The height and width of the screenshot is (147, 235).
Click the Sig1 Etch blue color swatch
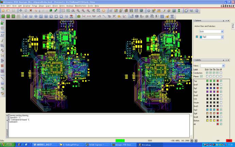(x=207, y=88)
